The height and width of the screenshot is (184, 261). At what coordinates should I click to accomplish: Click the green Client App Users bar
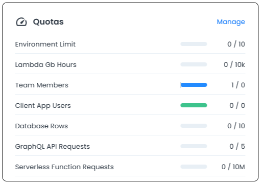(x=194, y=105)
